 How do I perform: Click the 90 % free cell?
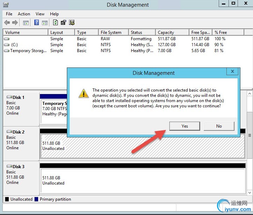pos(219,45)
